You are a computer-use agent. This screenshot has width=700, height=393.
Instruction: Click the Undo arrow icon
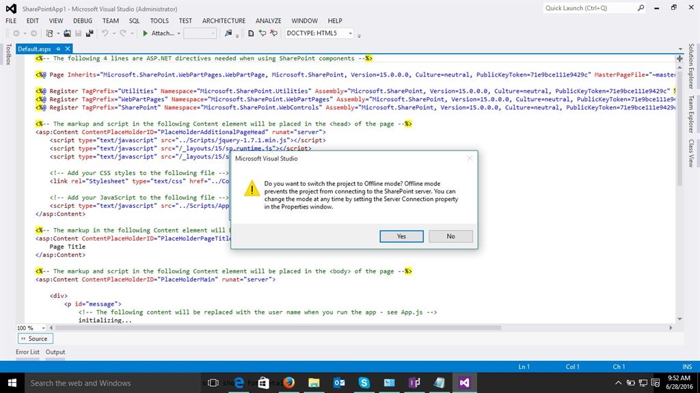(x=105, y=33)
